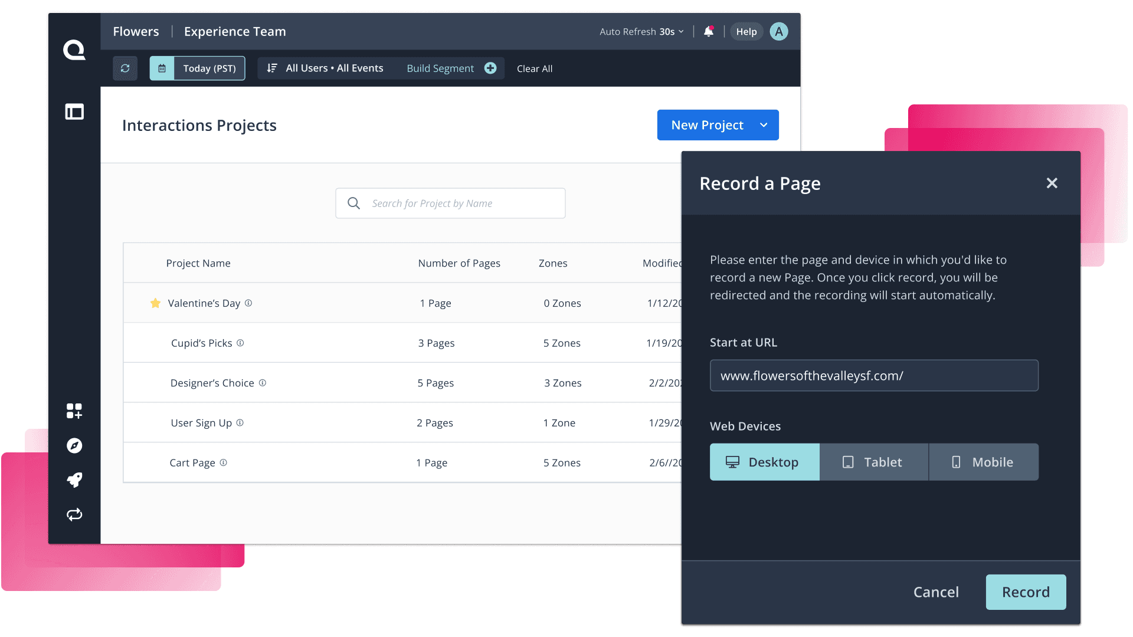1133x637 pixels.
Task: Select Desktop device type toggle
Action: point(764,461)
